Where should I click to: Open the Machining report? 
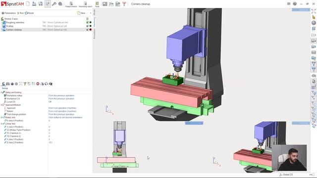[85, 4]
